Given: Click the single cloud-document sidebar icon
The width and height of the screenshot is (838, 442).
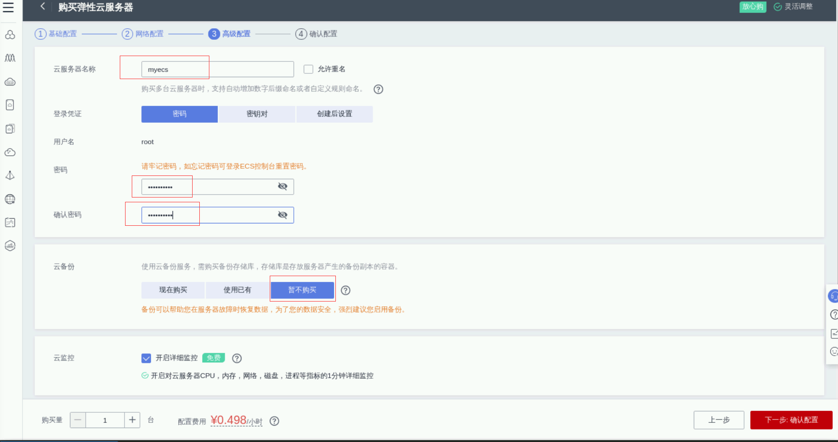Looking at the screenshot, I should click(10, 105).
